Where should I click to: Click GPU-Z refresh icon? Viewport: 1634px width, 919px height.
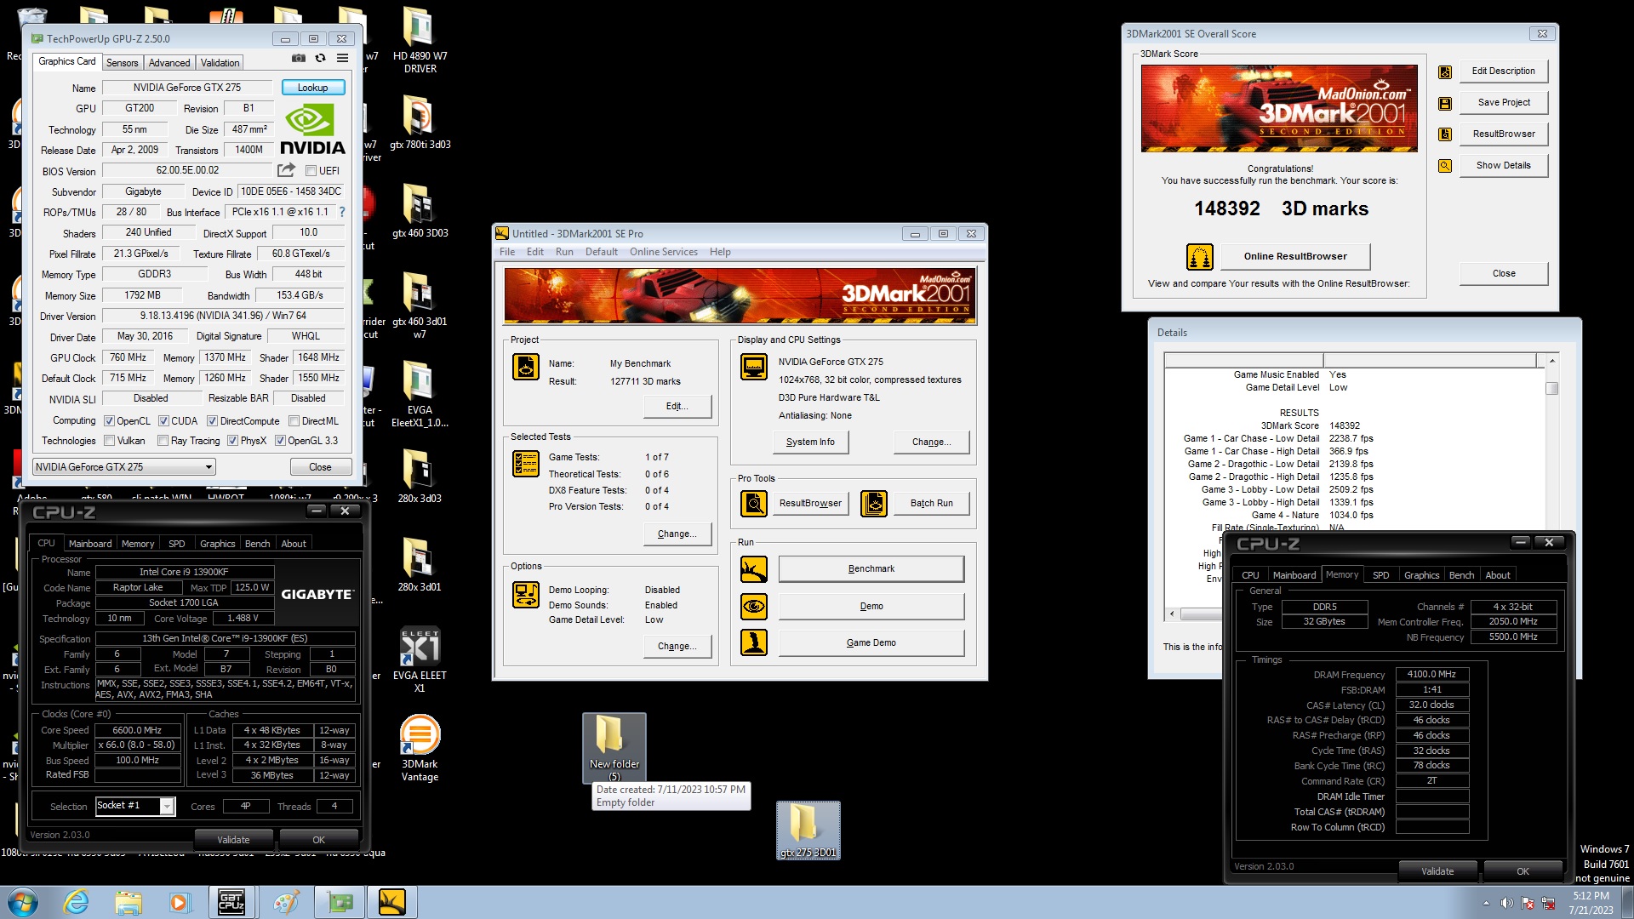321,58
